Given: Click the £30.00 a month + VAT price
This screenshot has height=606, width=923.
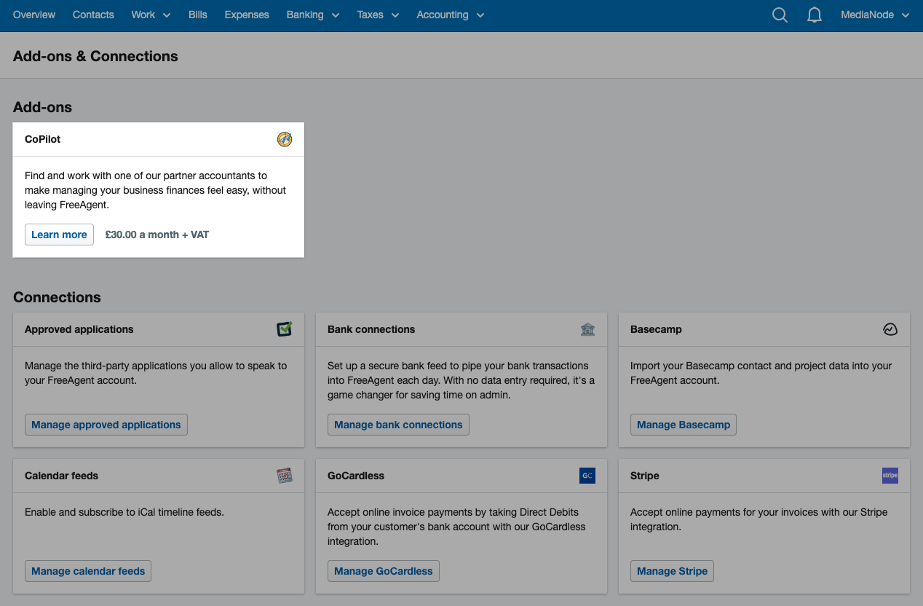Looking at the screenshot, I should [157, 235].
